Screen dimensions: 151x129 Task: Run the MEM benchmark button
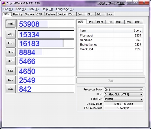(x=11, y=52)
